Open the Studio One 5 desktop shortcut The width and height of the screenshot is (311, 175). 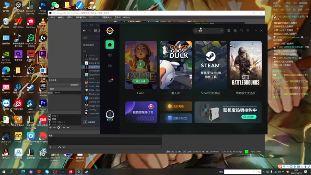pos(6,139)
